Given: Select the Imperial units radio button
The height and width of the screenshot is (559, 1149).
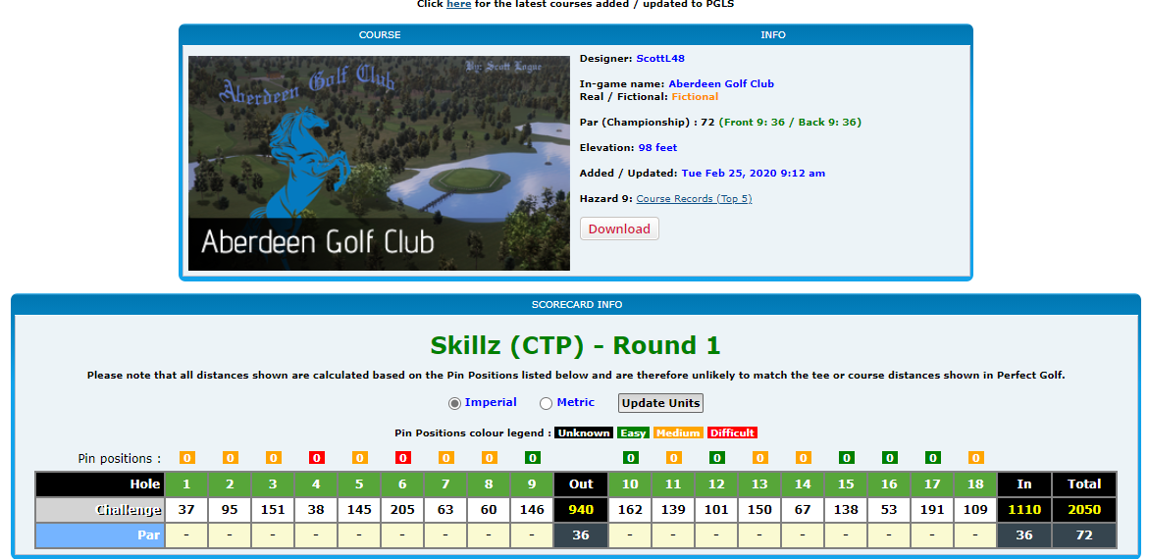Looking at the screenshot, I should pyautogui.click(x=454, y=403).
